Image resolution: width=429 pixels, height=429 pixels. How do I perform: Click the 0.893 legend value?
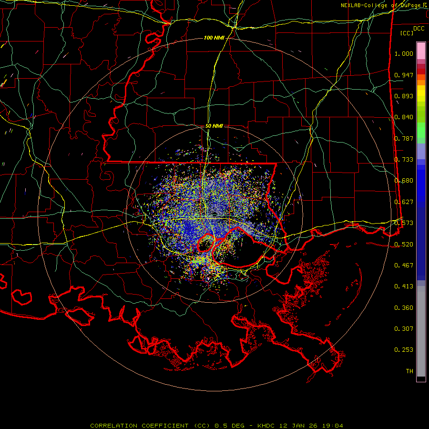(x=404, y=96)
